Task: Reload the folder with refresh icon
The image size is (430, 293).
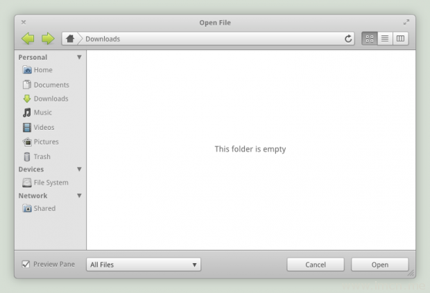Action: coord(349,39)
